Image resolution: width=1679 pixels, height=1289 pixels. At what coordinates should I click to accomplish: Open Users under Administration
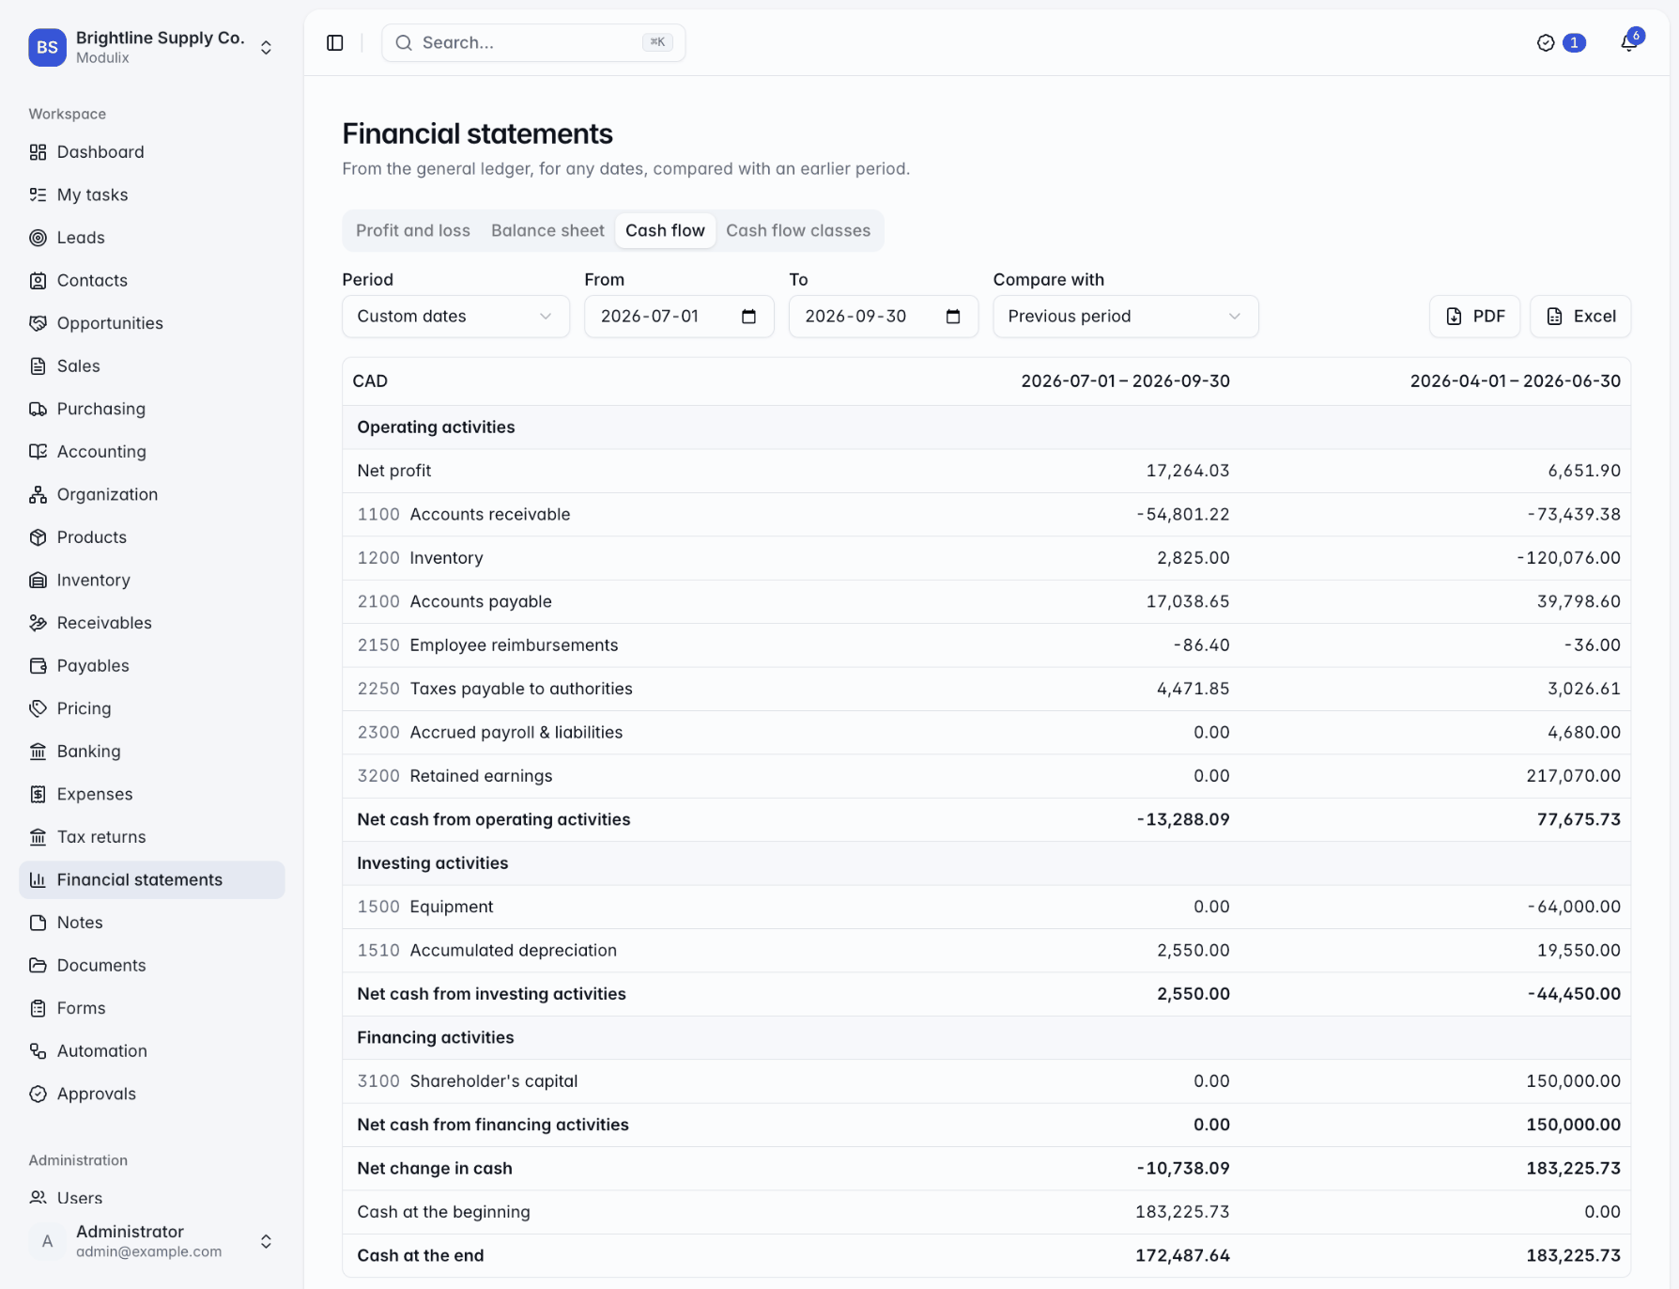click(151, 1198)
